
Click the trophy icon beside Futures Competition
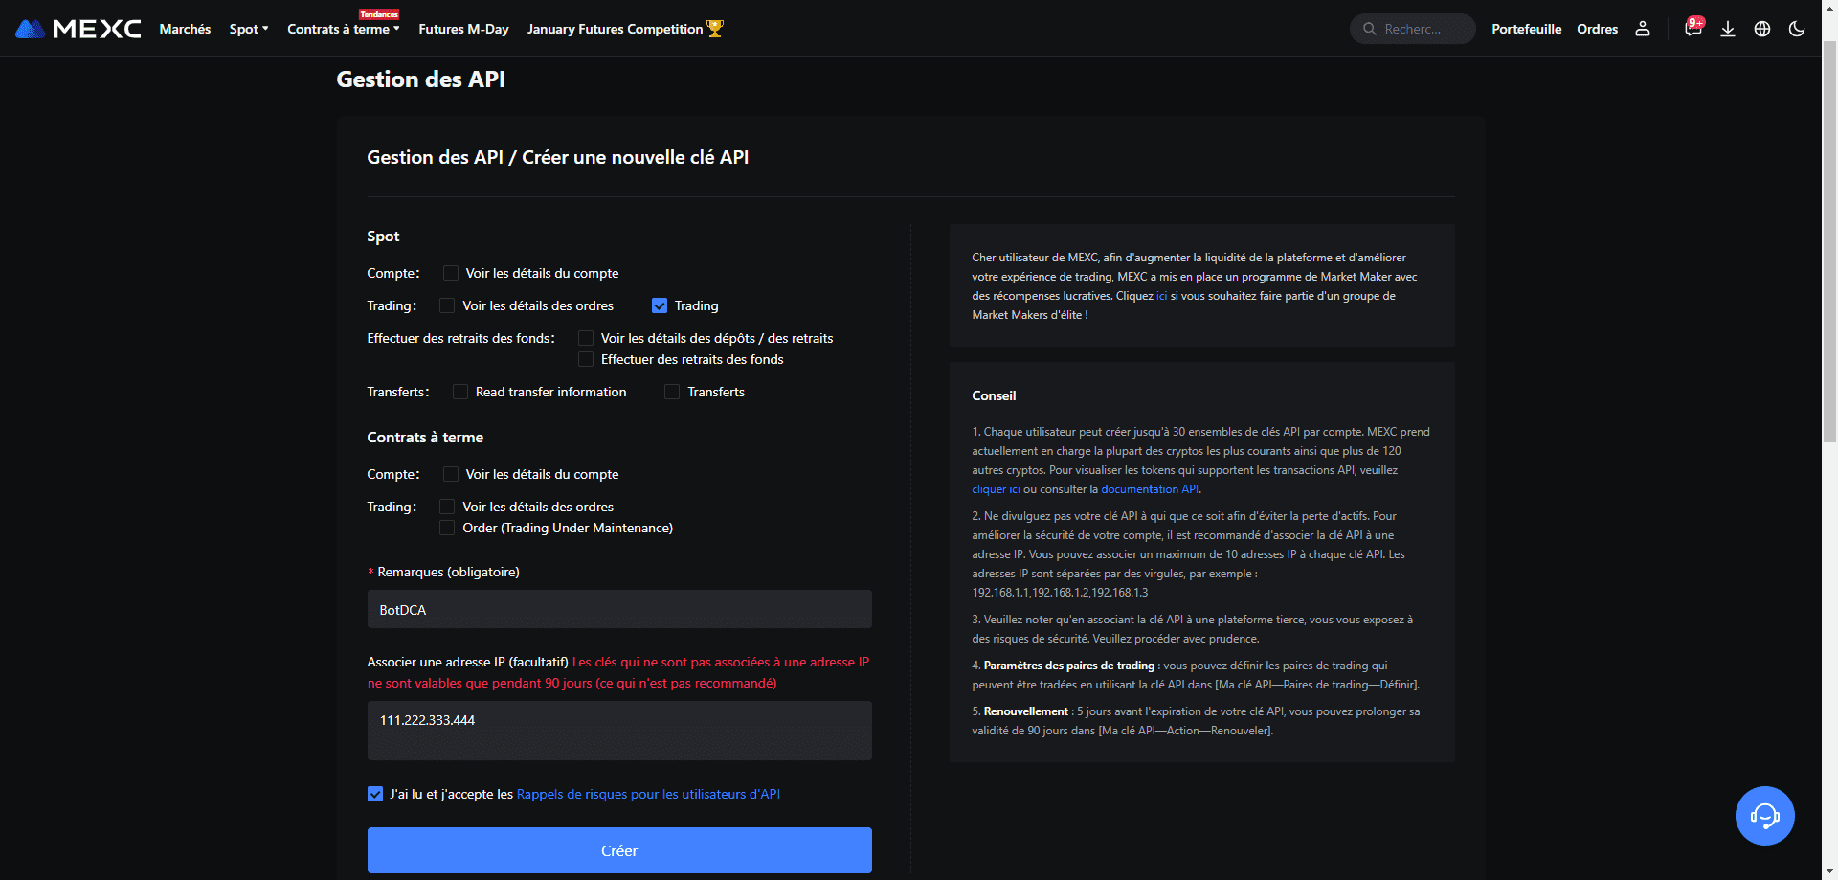(x=715, y=29)
